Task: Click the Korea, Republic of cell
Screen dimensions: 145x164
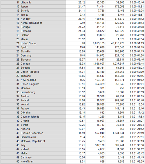Action: pyautogui.click(x=43, y=23)
